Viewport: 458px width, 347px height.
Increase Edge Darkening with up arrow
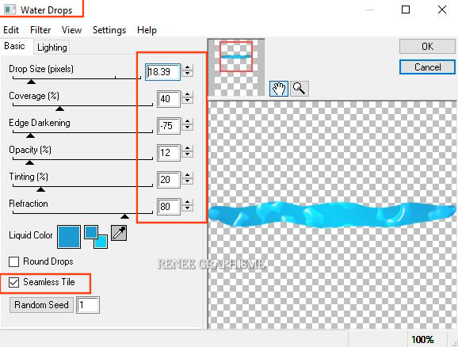[x=188, y=121]
